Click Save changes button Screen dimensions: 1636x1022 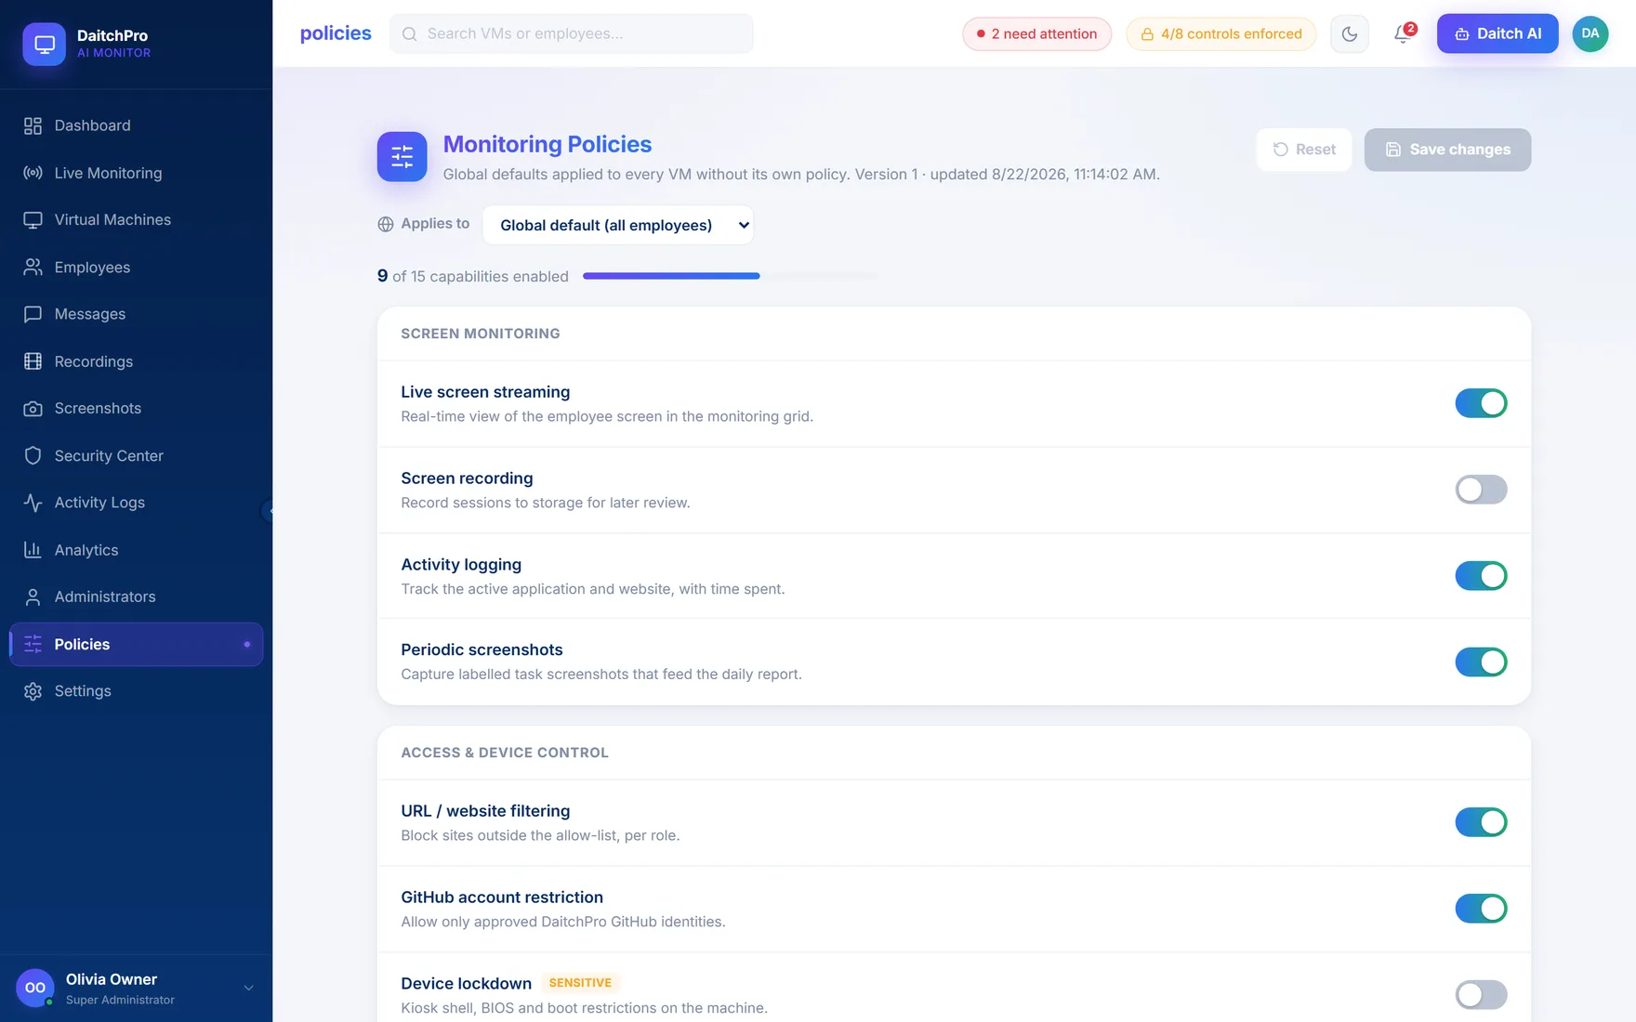click(x=1447, y=150)
